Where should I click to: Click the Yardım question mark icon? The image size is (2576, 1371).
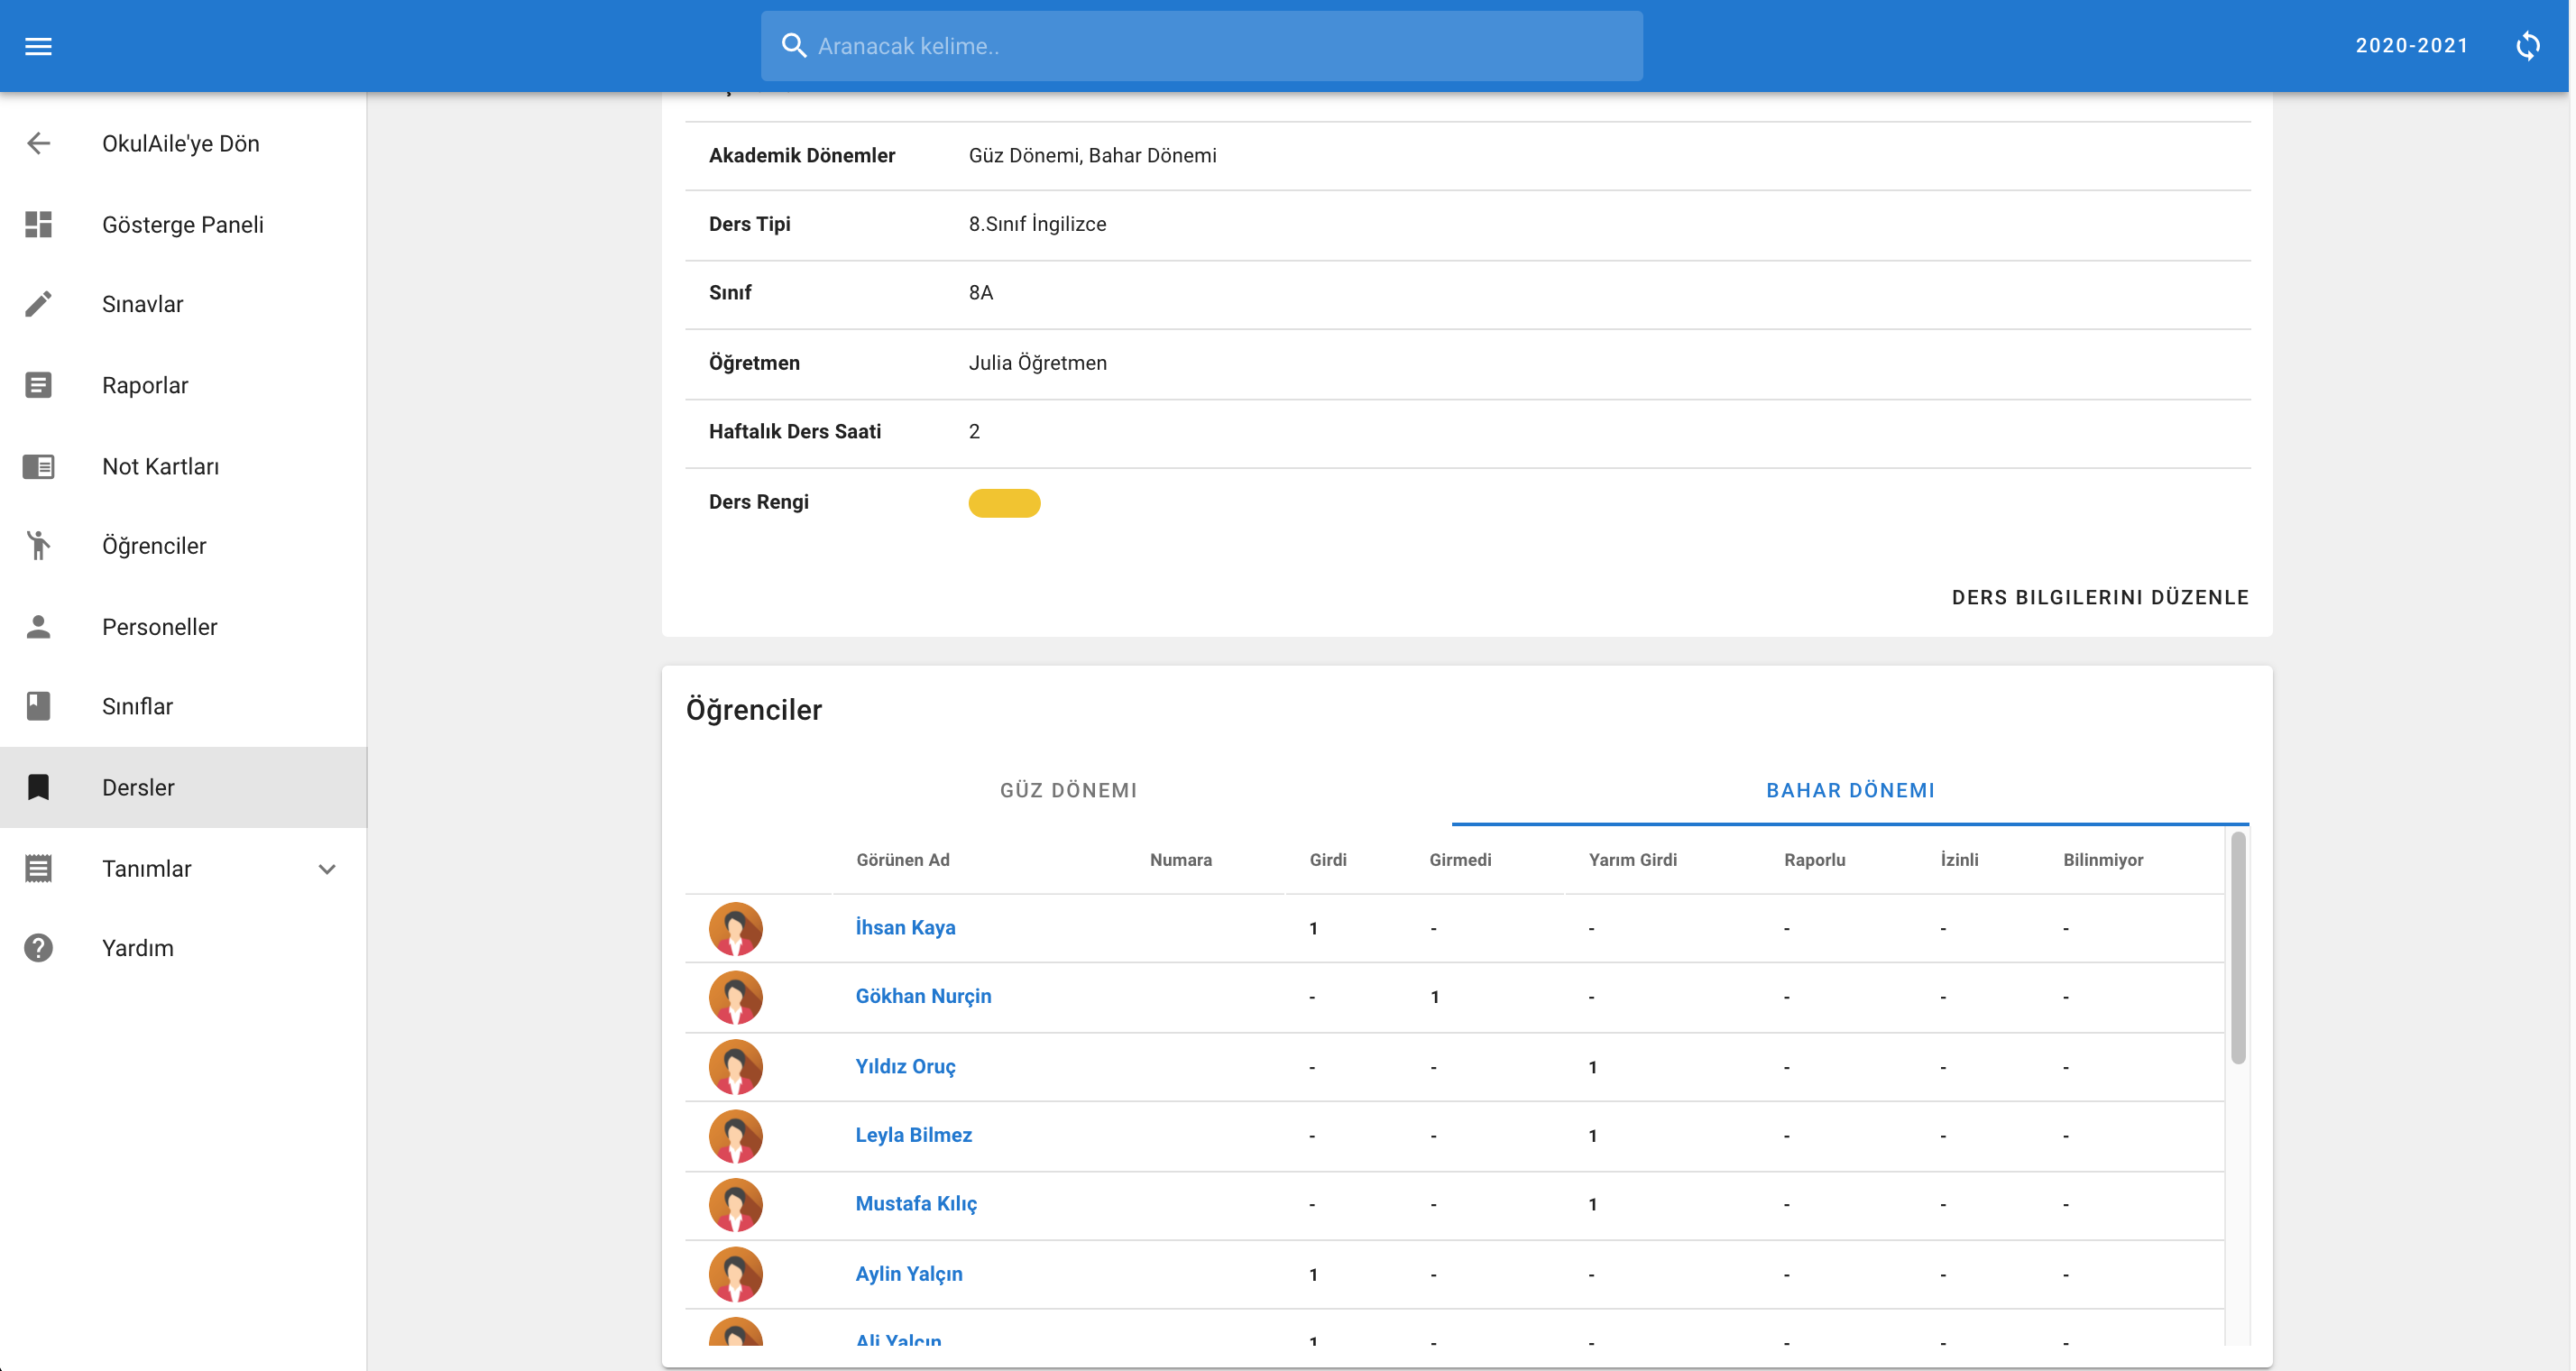38,948
